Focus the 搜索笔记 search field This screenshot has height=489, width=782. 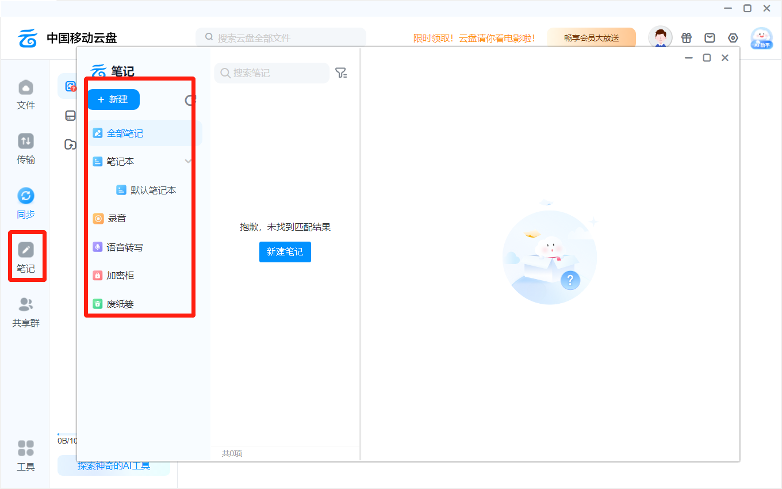[x=272, y=73]
